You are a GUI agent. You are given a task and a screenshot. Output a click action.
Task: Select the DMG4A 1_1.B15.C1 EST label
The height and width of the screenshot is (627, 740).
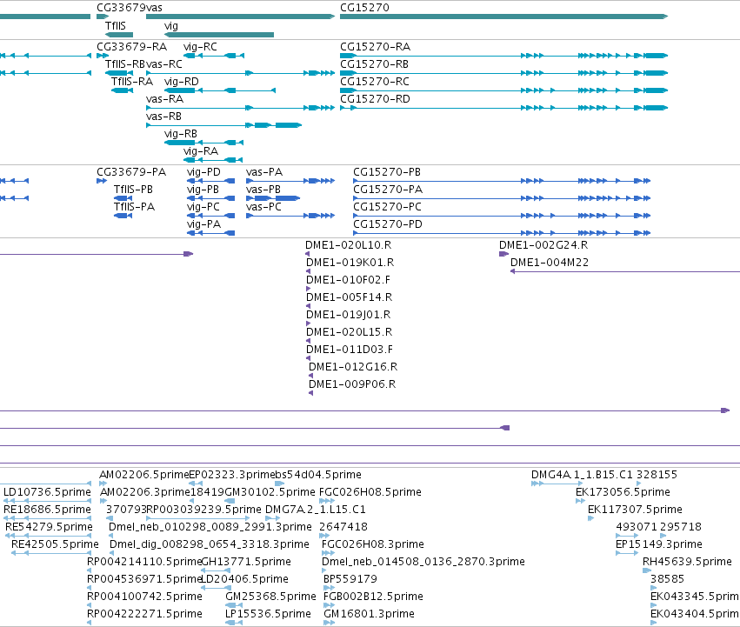[x=582, y=475]
